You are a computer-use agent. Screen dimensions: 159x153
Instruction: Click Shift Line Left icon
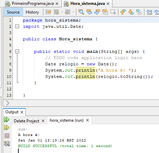[149, 12]
